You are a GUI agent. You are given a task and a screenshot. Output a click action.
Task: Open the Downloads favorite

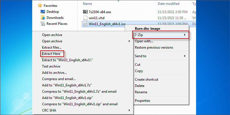point(55,18)
